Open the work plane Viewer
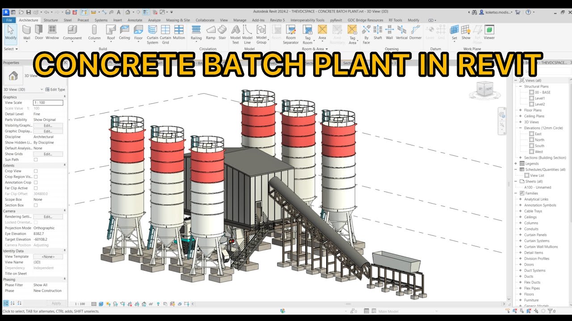This screenshot has width=572, height=321. [x=489, y=33]
